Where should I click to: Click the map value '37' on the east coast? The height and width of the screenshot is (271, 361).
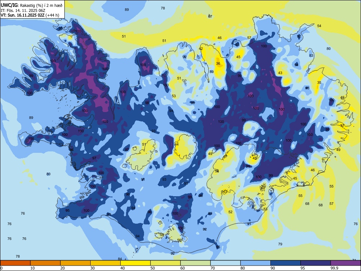coord(342,126)
